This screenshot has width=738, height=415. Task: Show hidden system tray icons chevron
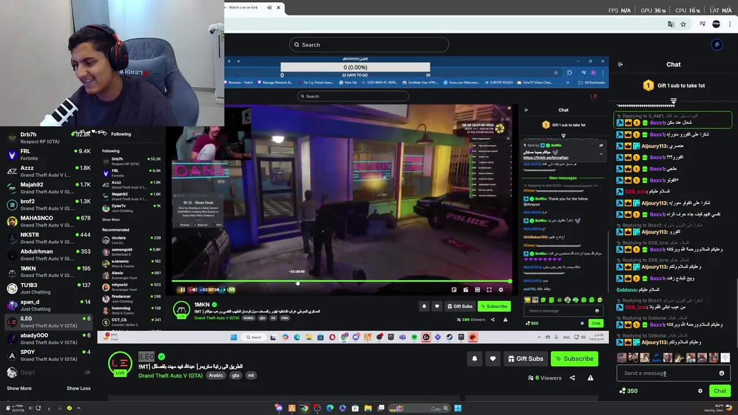point(78,408)
